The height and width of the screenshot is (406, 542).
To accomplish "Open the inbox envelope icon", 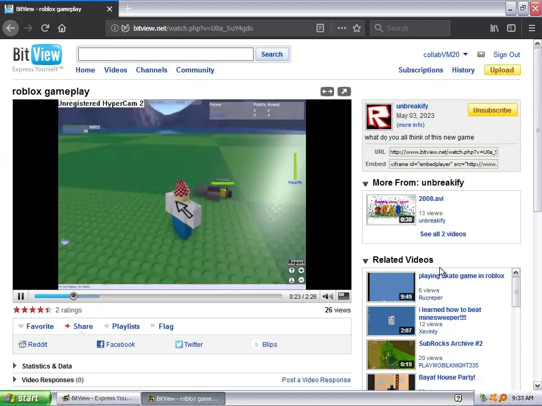I will coord(481,54).
